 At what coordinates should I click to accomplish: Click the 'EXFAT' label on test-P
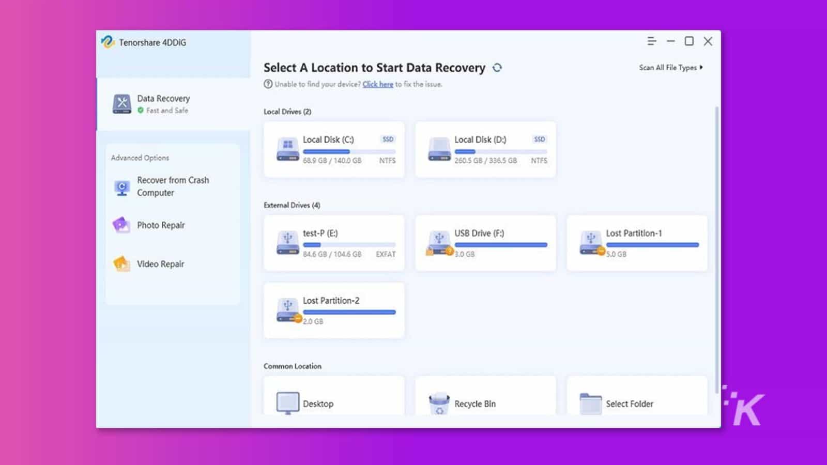[386, 254]
